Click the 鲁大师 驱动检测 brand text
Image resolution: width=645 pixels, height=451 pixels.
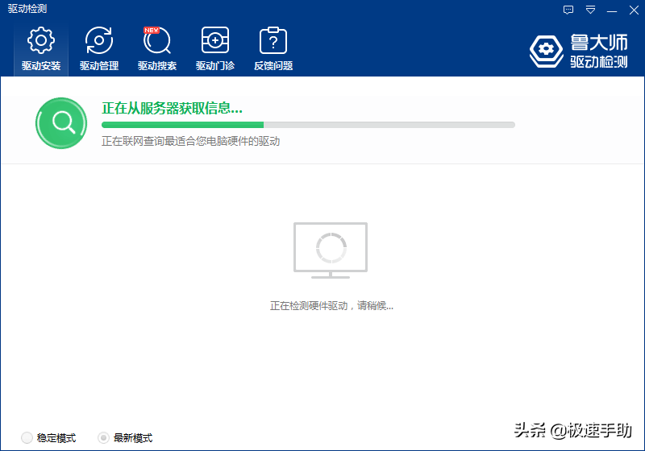pos(598,51)
